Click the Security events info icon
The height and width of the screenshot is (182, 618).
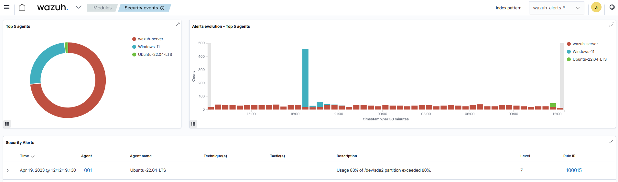pyautogui.click(x=162, y=8)
